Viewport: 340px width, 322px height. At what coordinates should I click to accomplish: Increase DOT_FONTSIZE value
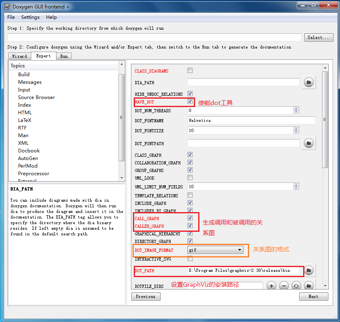click(296, 129)
